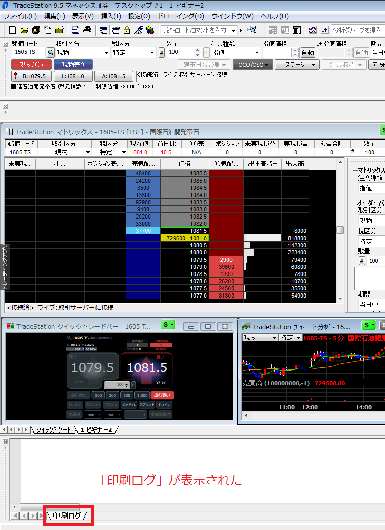Click the Matrix window toolbar icon

[115, 30]
